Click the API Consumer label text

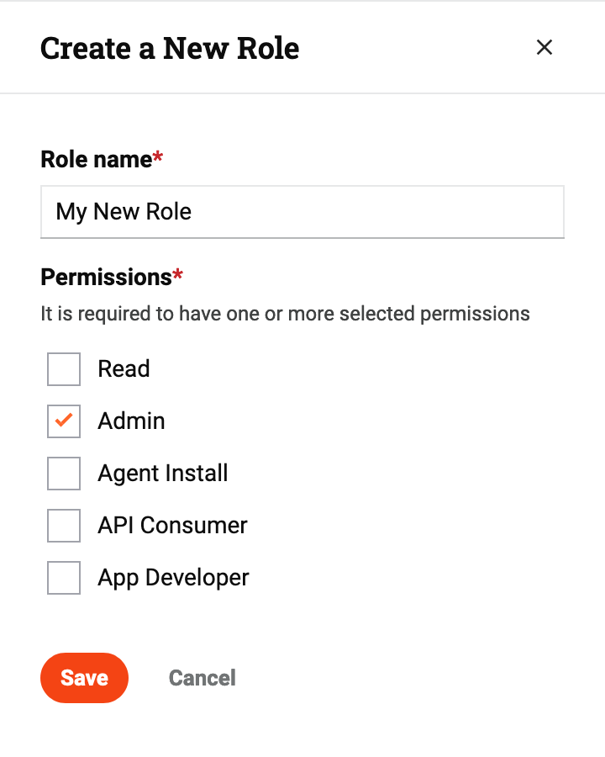pyautogui.click(x=172, y=526)
